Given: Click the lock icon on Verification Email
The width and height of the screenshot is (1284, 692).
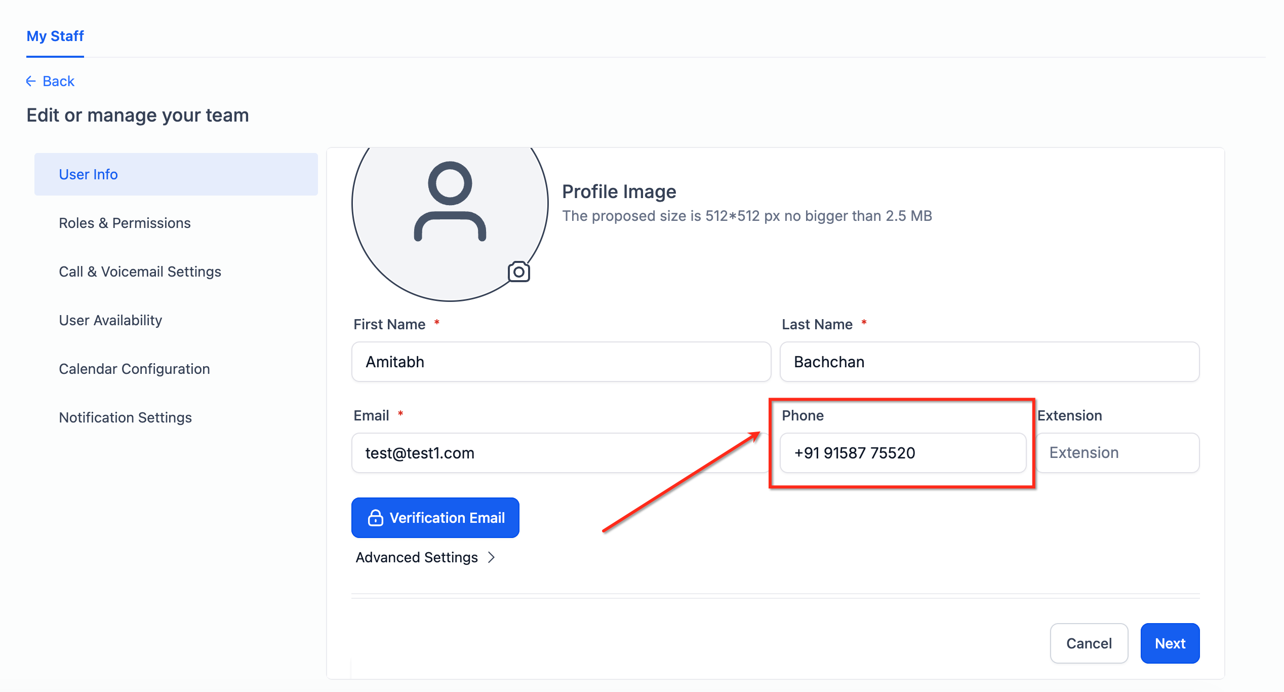Looking at the screenshot, I should tap(375, 518).
